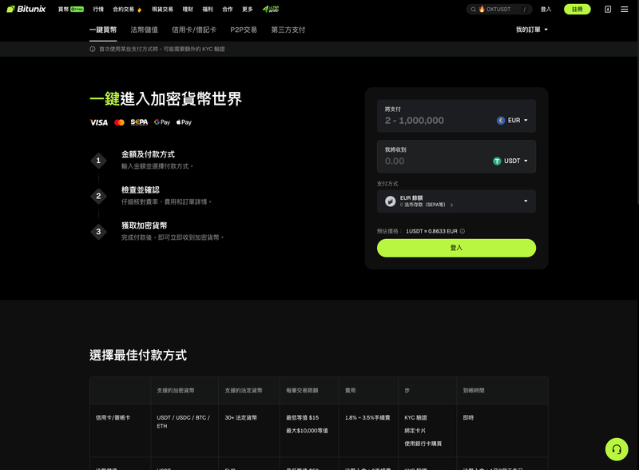Screen dimensions: 639x470
Task: Click step 1 diamond marker
Action: 98,161
